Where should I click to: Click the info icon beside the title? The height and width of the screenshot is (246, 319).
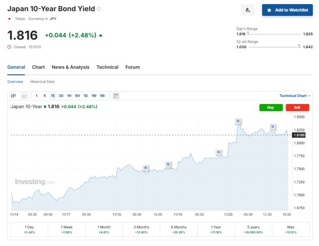[99, 9]
